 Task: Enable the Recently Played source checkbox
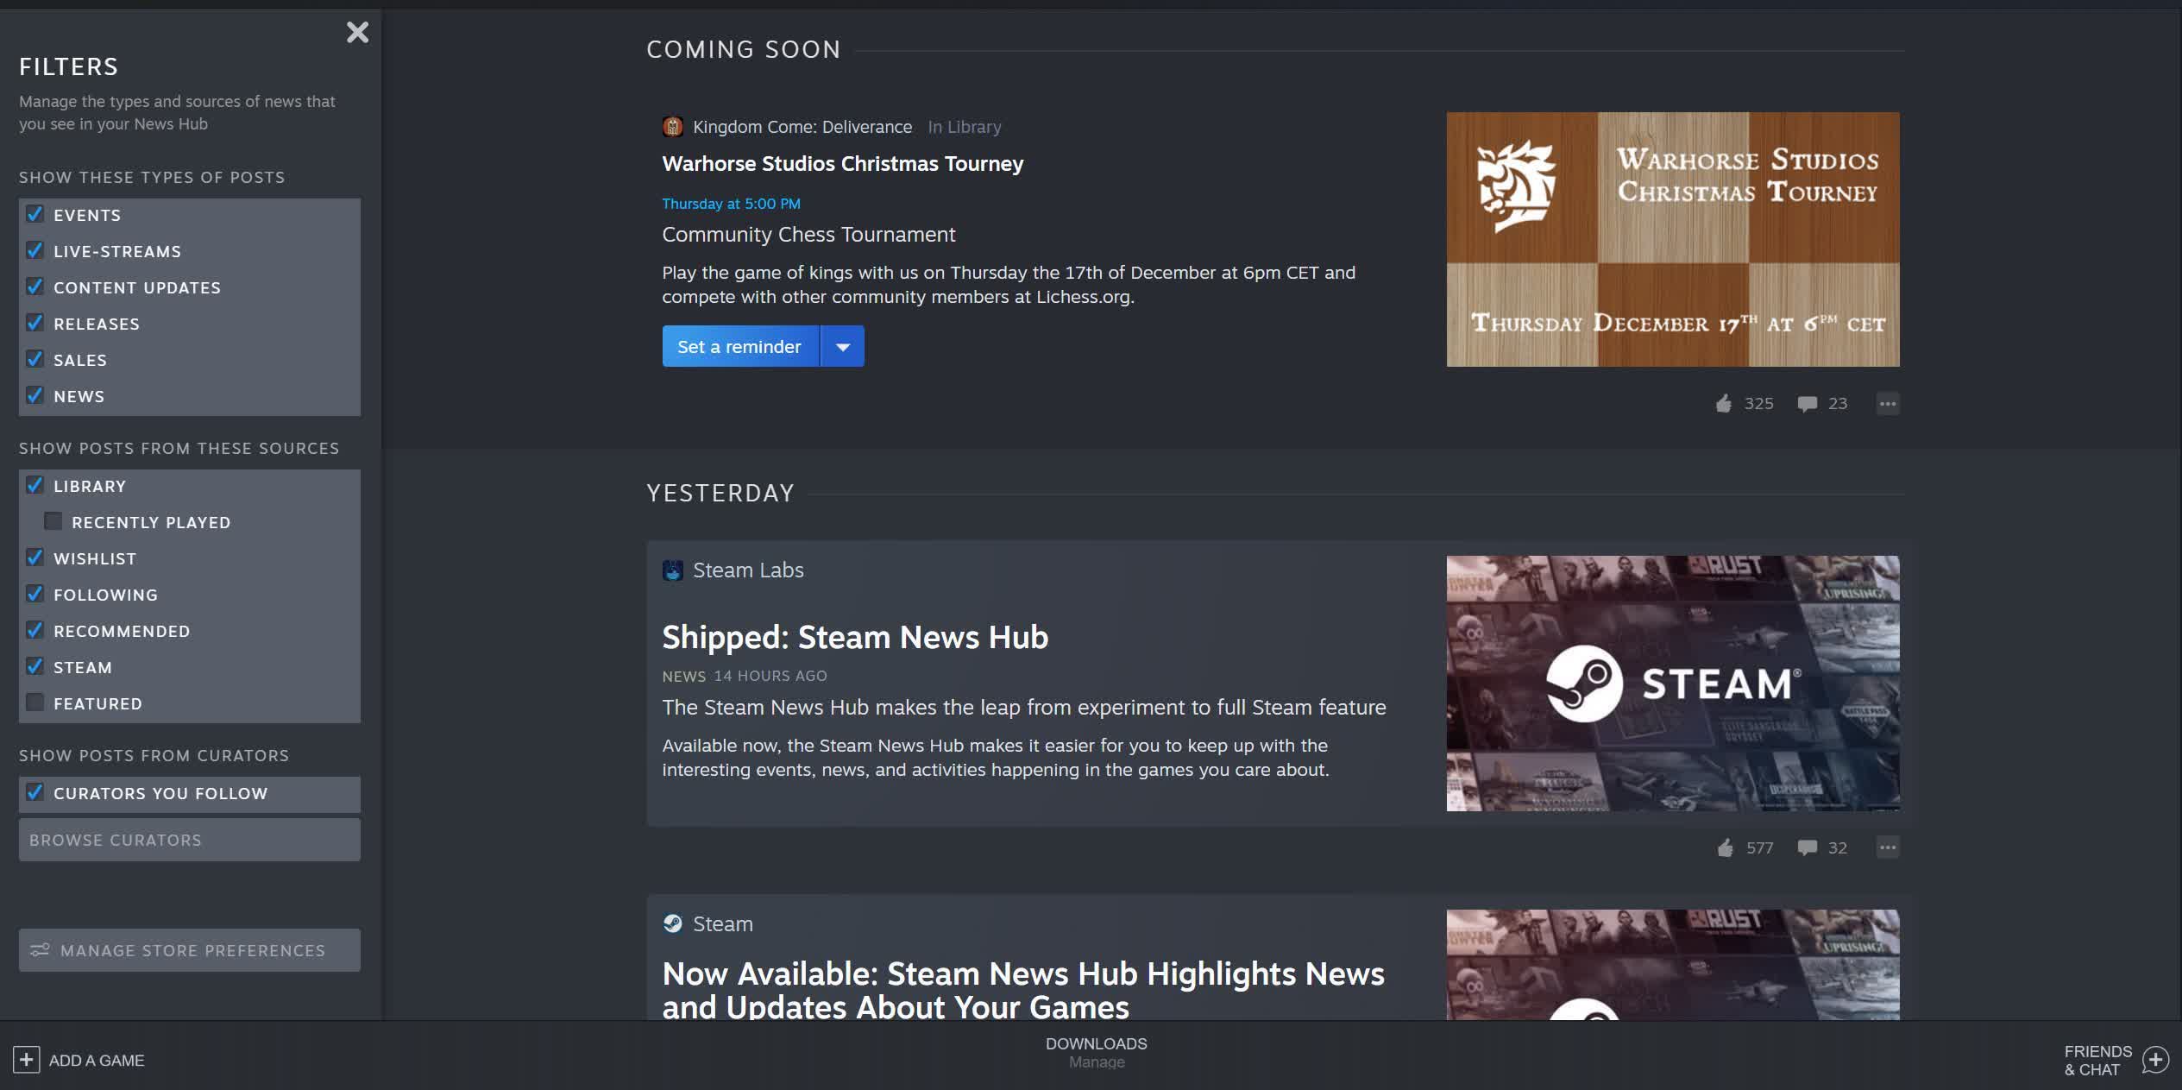click(x=53, y=522)
